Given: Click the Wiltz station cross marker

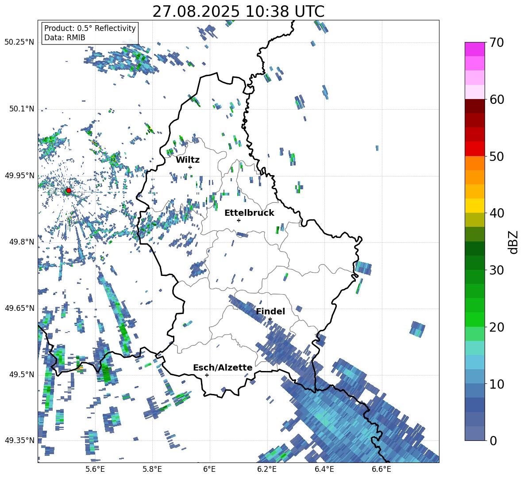Looking at the screenshot, I should [x=190, y=167].
